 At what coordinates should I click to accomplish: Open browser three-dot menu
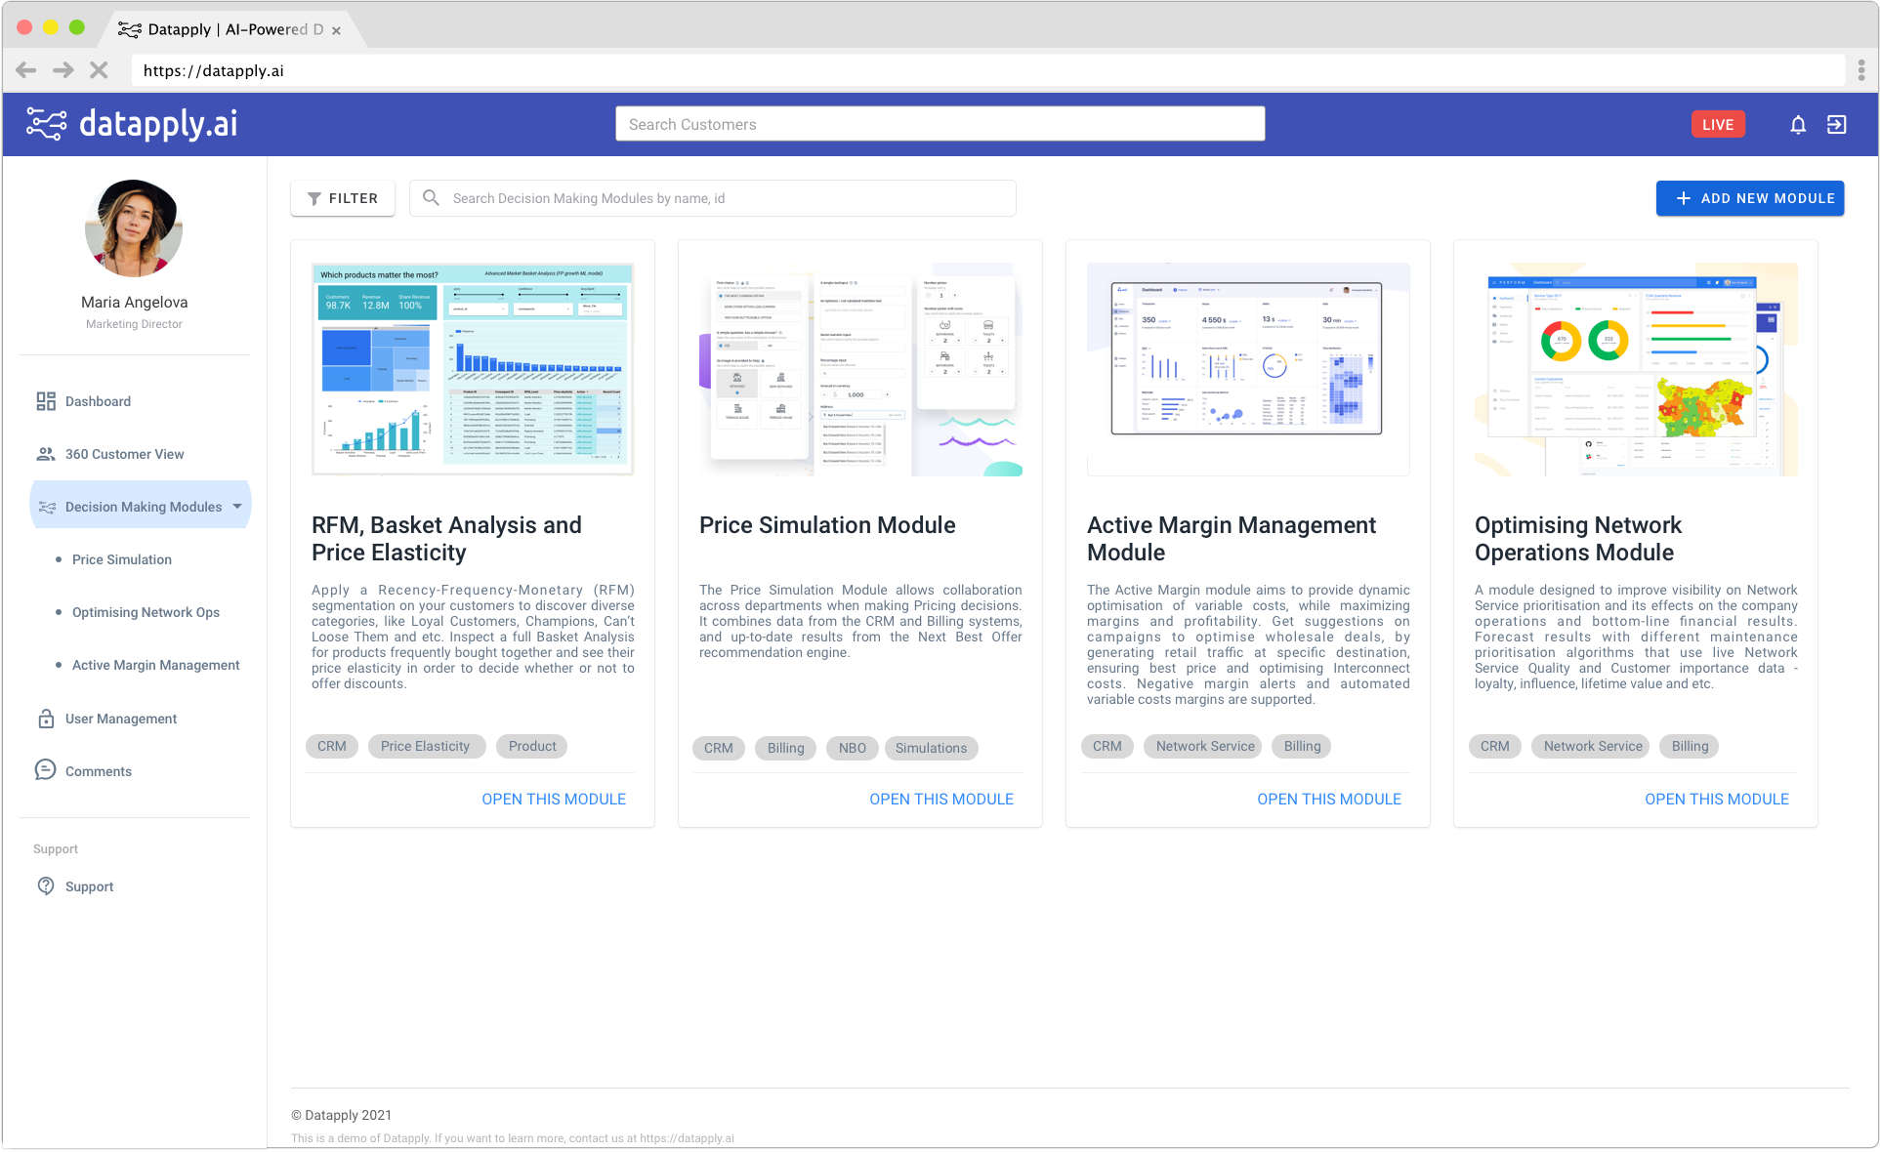1861,70
